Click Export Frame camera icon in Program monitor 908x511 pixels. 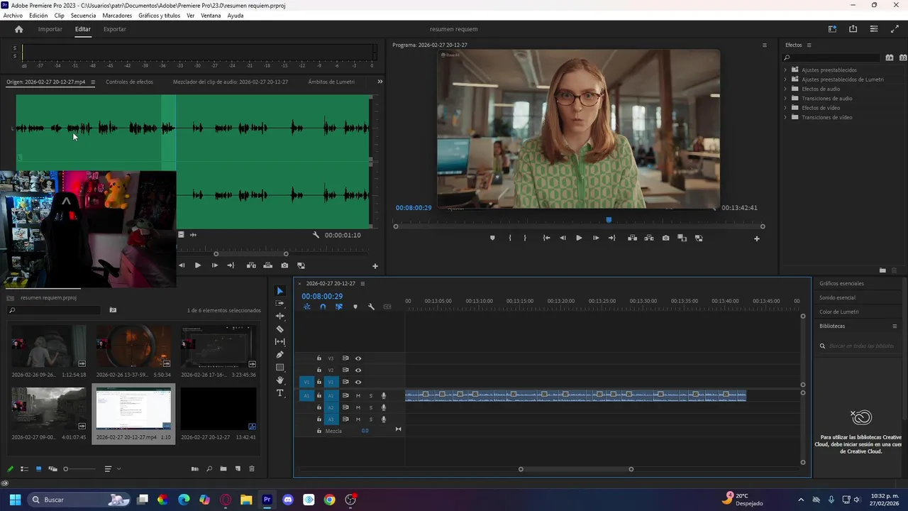point(665,238)
